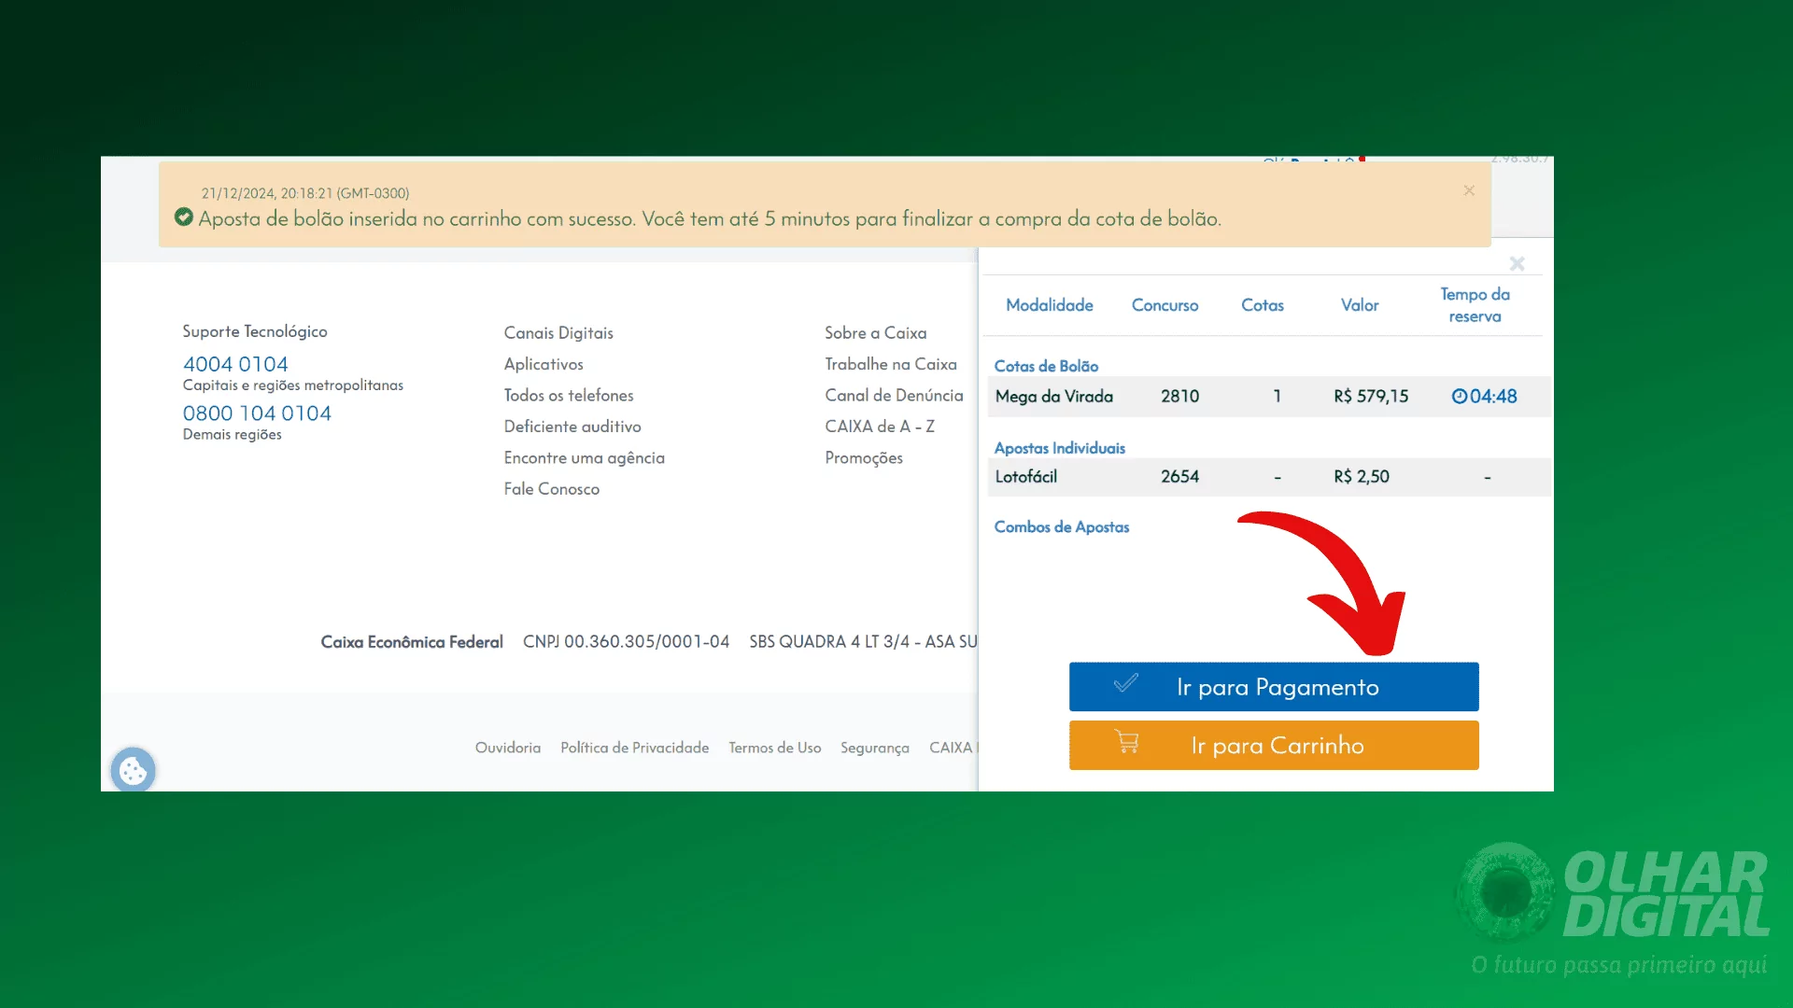Open Deficiente auditivo link
This screenshot has height=1008, width=1793.
coord(572,427)
